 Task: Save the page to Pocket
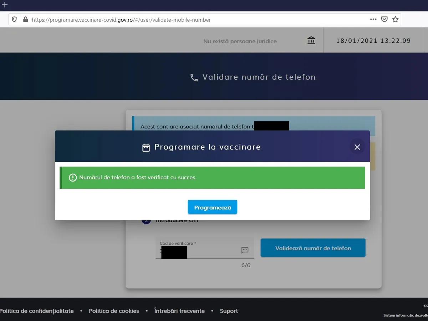[384, 20]
